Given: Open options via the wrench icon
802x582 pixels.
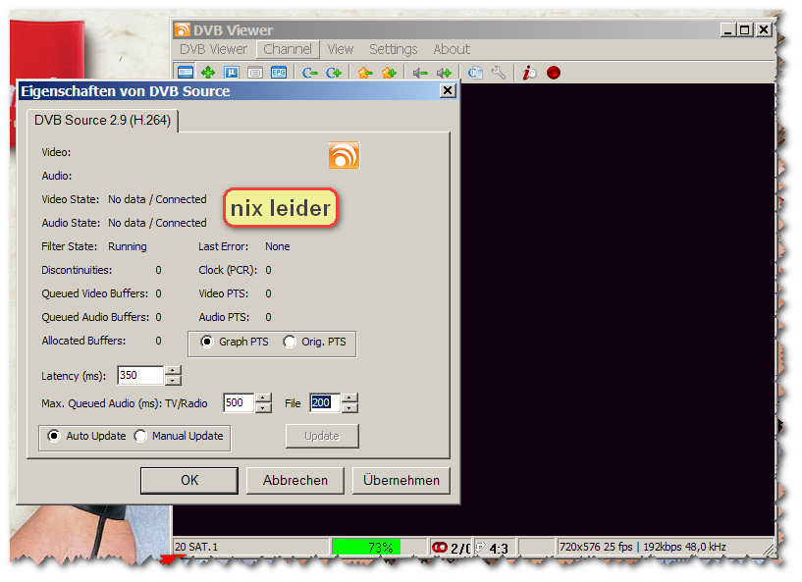Looking at the screenshot, I should coord(498,73).
